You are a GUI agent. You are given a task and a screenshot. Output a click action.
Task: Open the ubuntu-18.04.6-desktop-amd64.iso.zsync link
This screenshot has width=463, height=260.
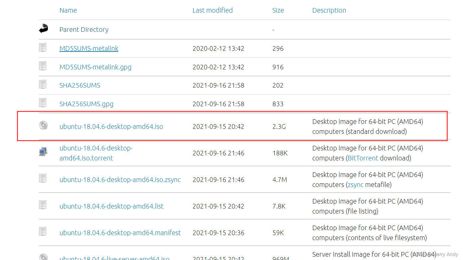pyautogui.click(x=120, y=180)
